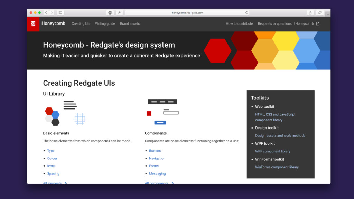Open the Safari share button
Viewport: 354px width, 199px height.
310,13
